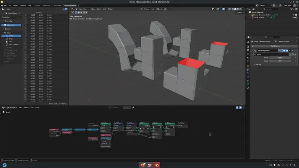Viewport: 299px width, 168px height.
Task: Switch to the Compositing workspace tab
Action: point(57,5)
